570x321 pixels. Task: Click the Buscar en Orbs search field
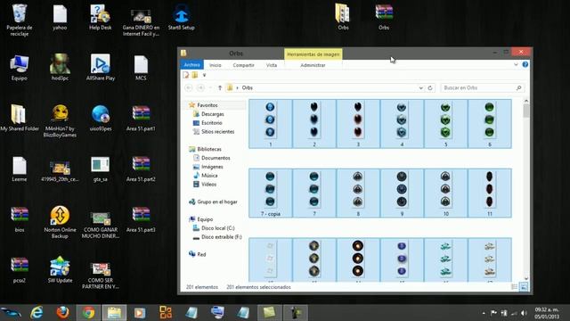coord(483,87)
